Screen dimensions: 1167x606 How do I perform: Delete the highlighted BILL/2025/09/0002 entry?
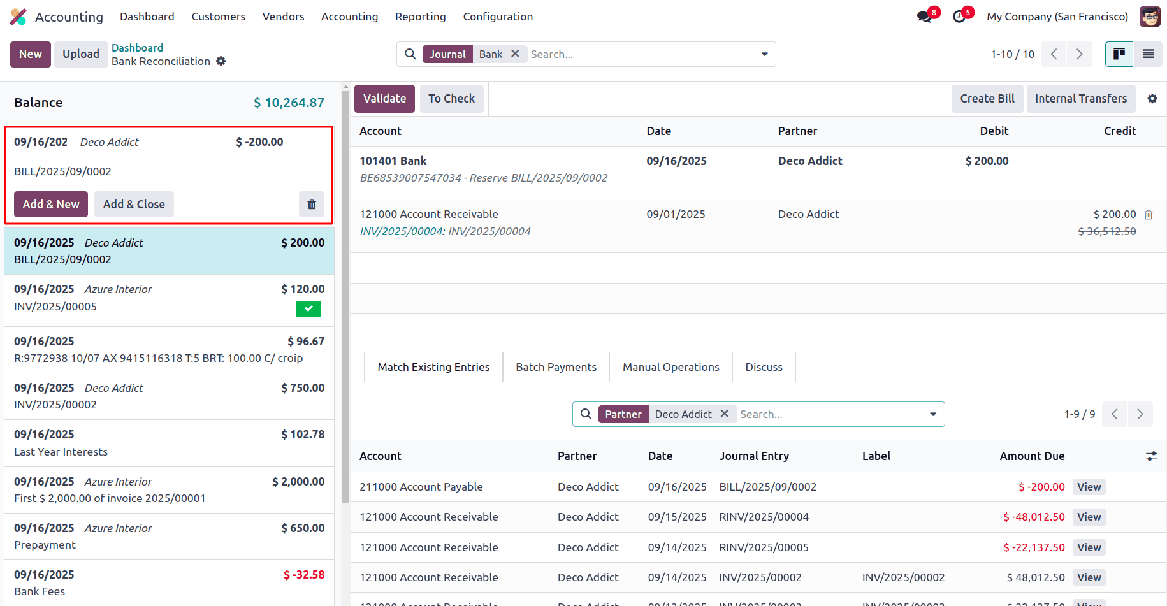point(311,204)
